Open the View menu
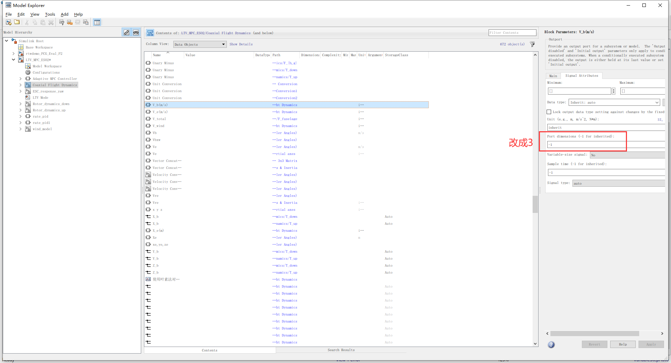 coord(35,14)
